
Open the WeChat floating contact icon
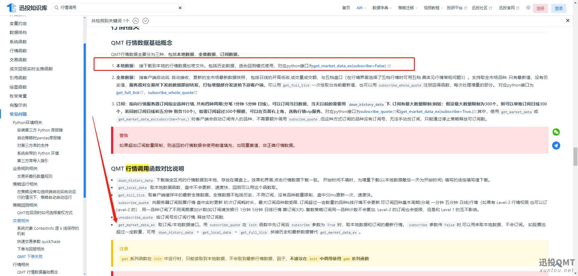coord(556,132)
